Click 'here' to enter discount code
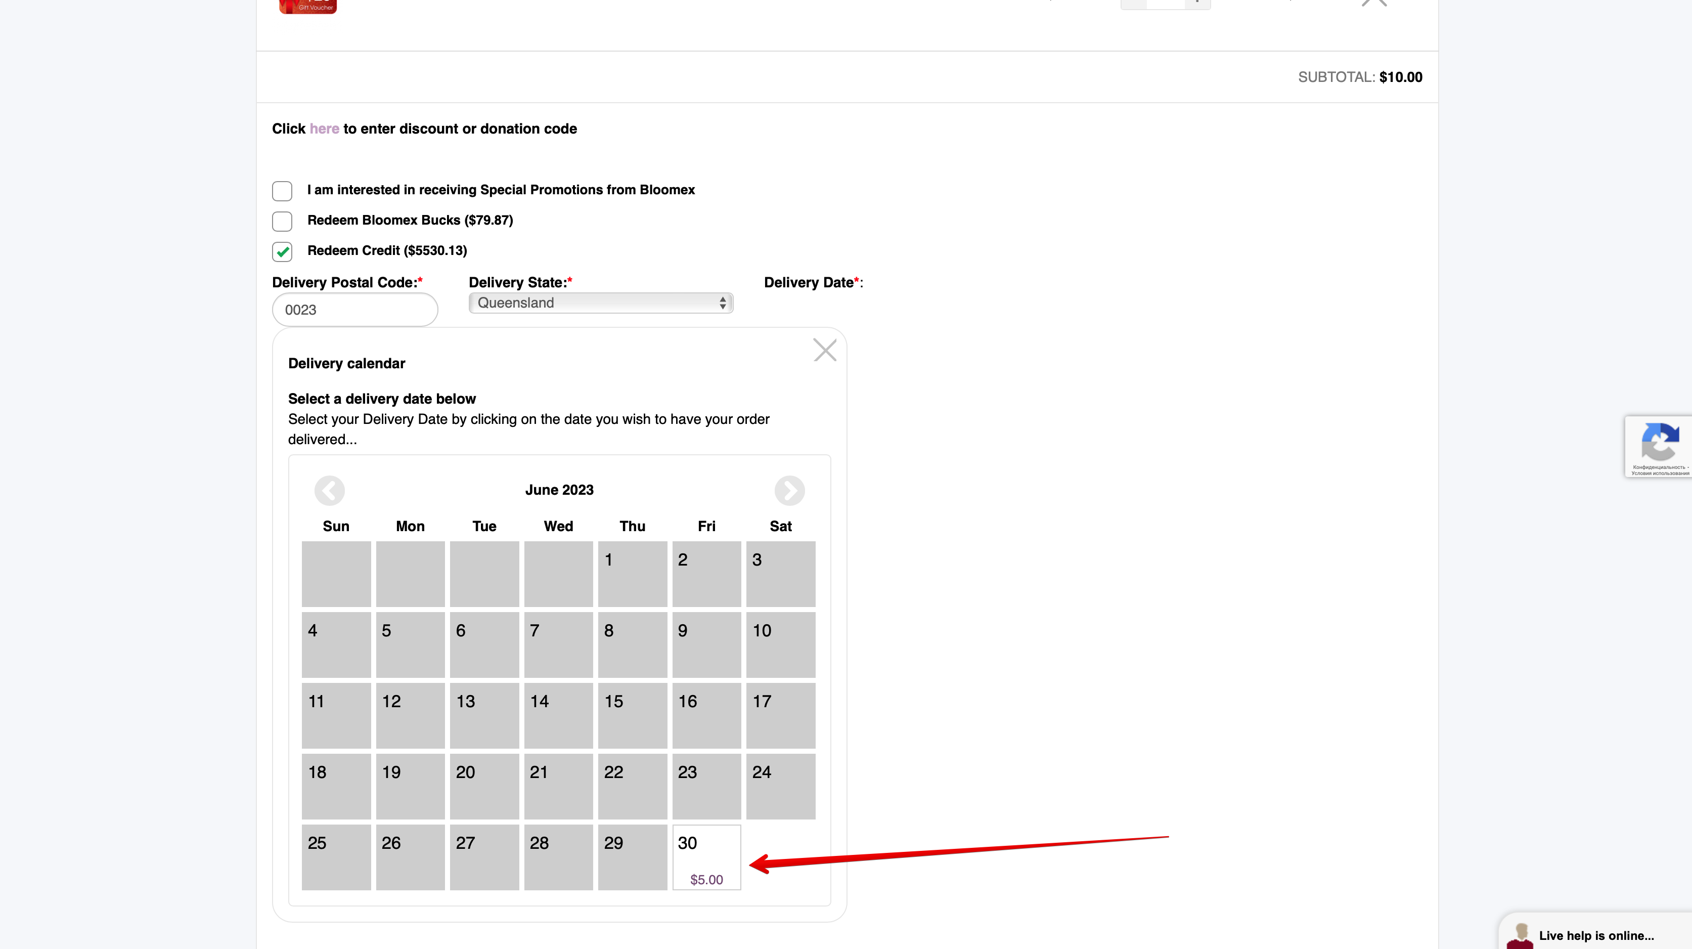Screen dimensions: 1692x949 click(x=324, y=129)
